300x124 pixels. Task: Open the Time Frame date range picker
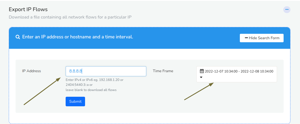237,74
